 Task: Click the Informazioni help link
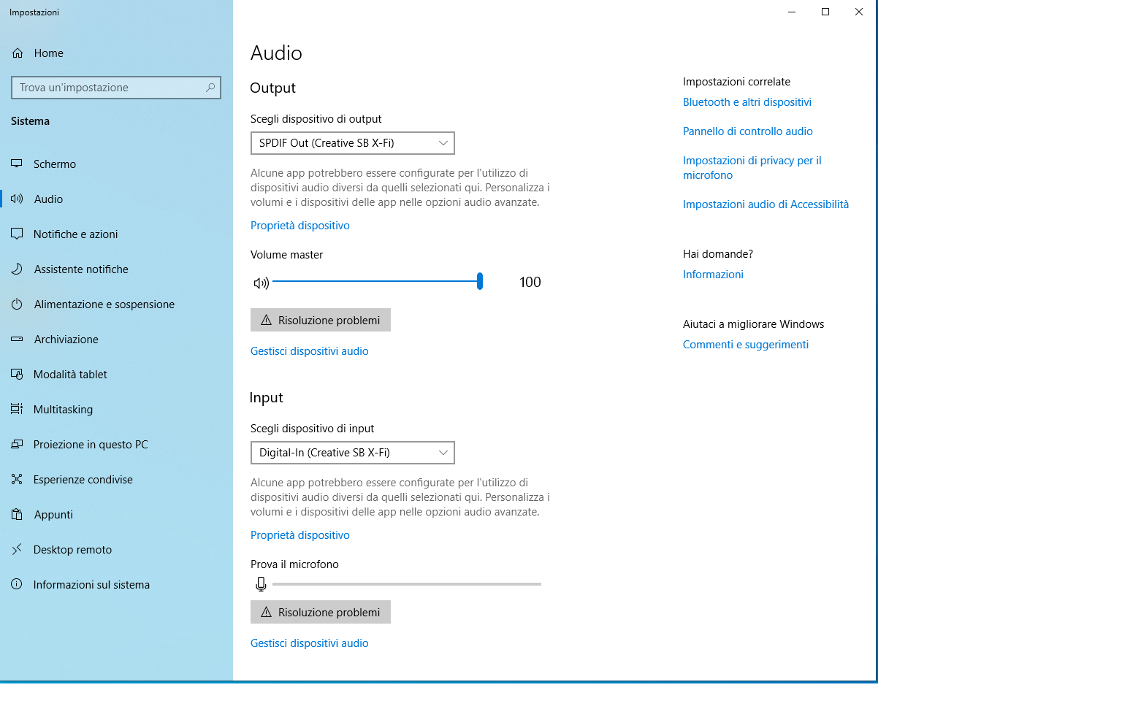click(713, 275)
